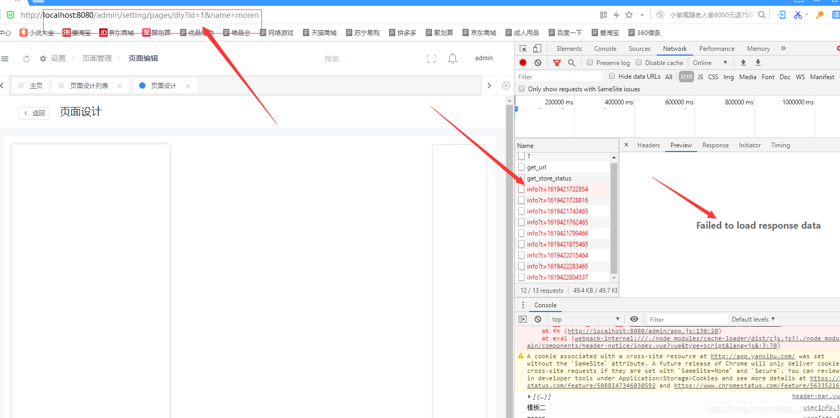Click the admin user name

[x=484, y=58]
